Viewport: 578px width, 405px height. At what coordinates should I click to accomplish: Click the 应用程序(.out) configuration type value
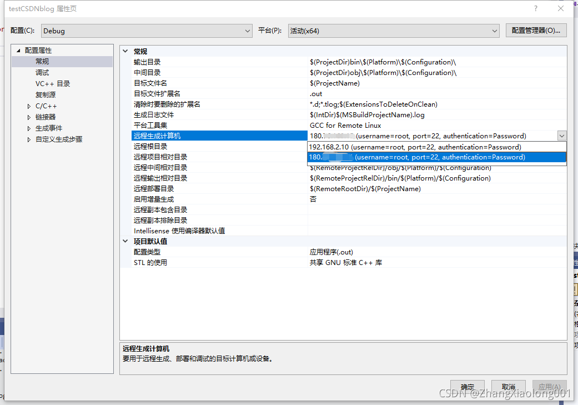[331, 252]
